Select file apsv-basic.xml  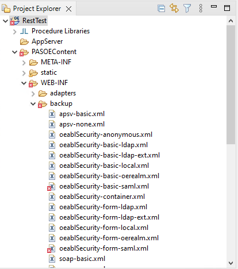tap(82, 114)
